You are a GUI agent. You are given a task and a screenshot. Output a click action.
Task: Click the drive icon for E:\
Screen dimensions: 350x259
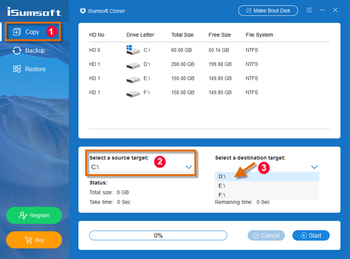[x=133, y=79]
